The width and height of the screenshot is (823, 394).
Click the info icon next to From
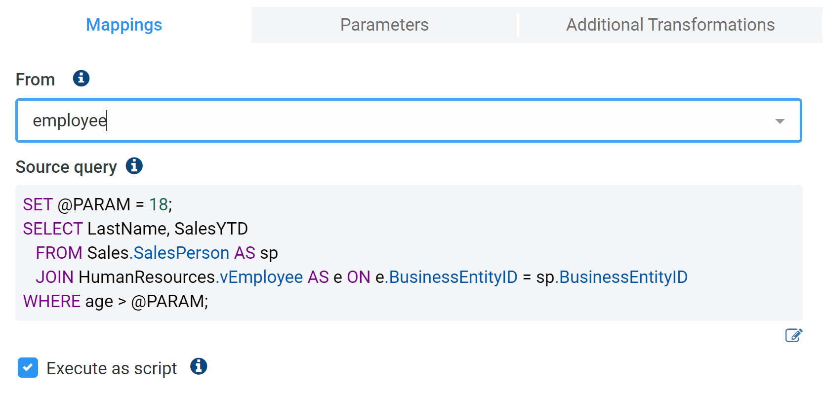[x=81, y=79]
